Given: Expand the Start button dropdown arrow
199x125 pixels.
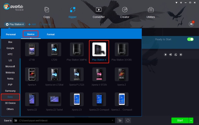Looking at the screenshot, I should click(191, 120).
